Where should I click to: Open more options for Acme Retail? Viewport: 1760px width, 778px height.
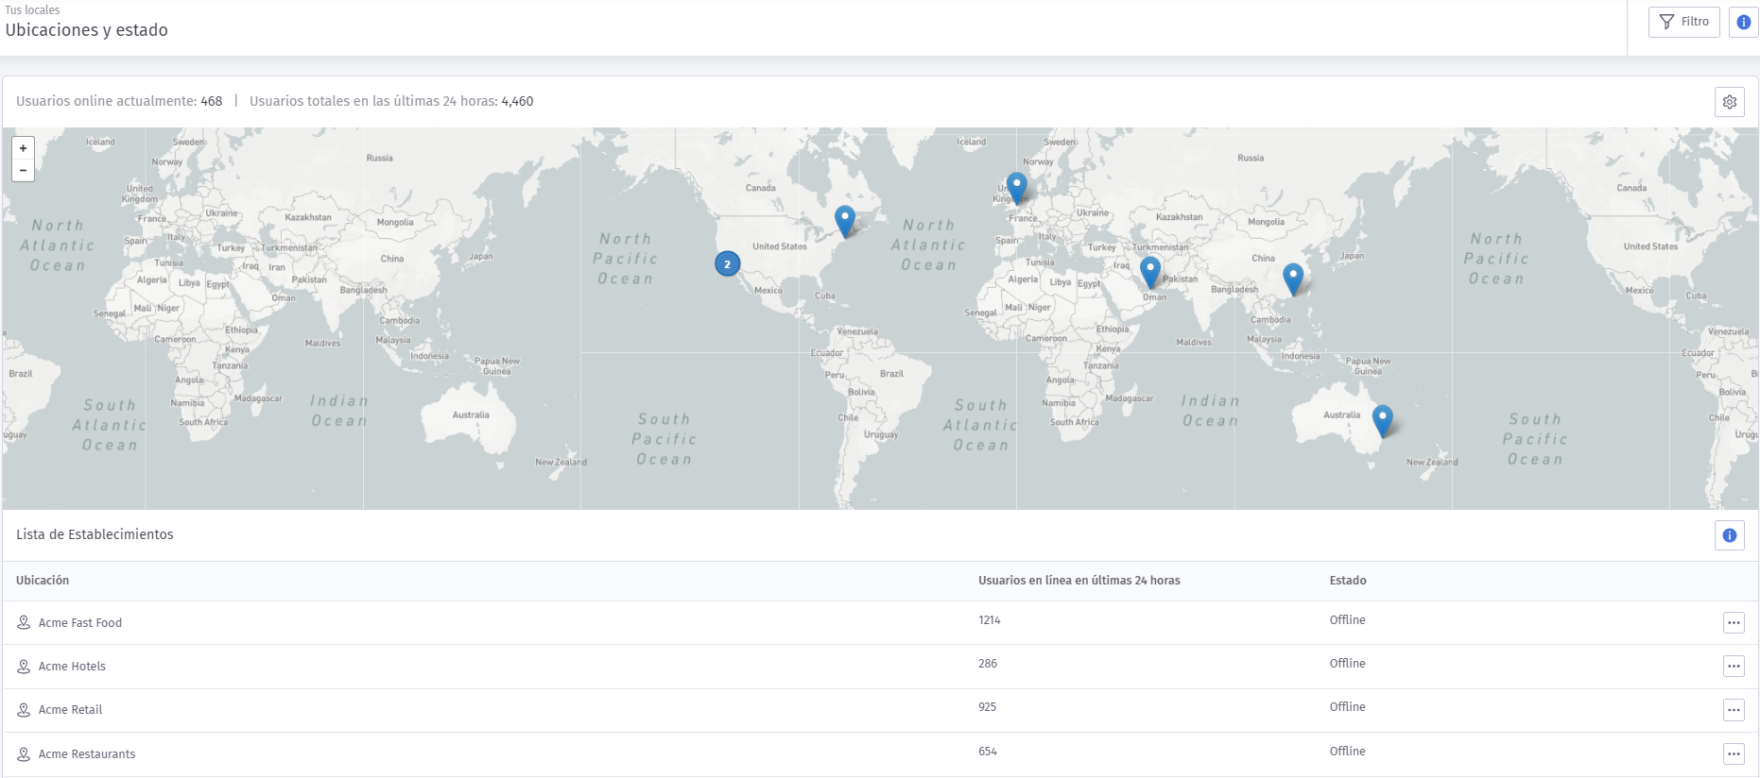[x=1734, y=710]
